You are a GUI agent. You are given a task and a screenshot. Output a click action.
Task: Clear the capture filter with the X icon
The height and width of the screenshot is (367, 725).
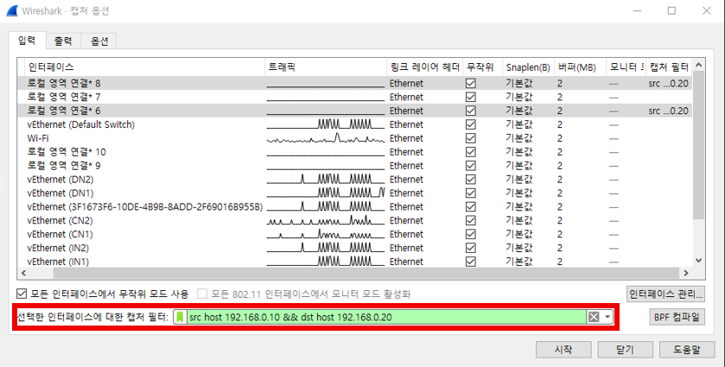[594, 317]
